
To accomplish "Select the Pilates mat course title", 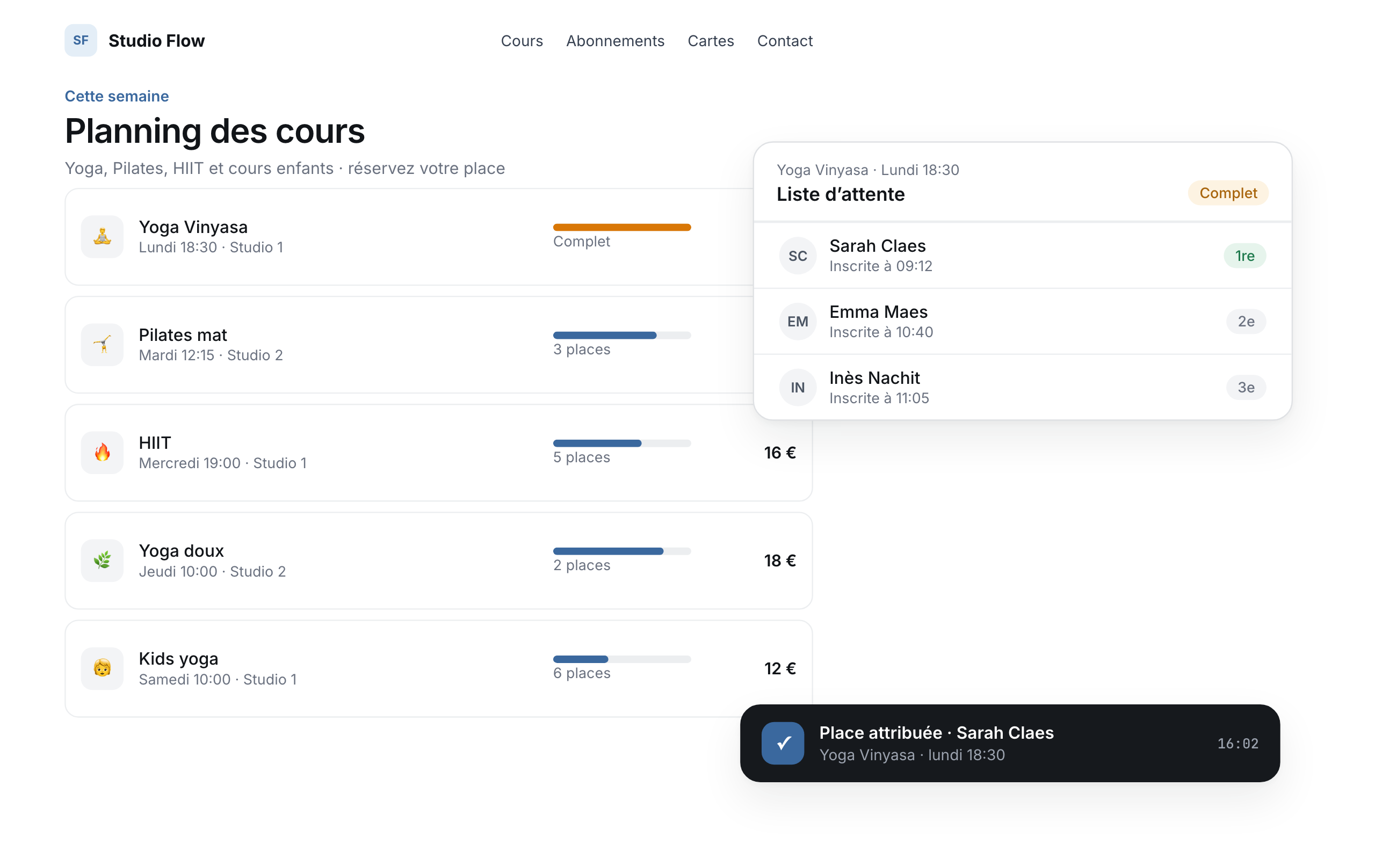I will pos(183,335).
